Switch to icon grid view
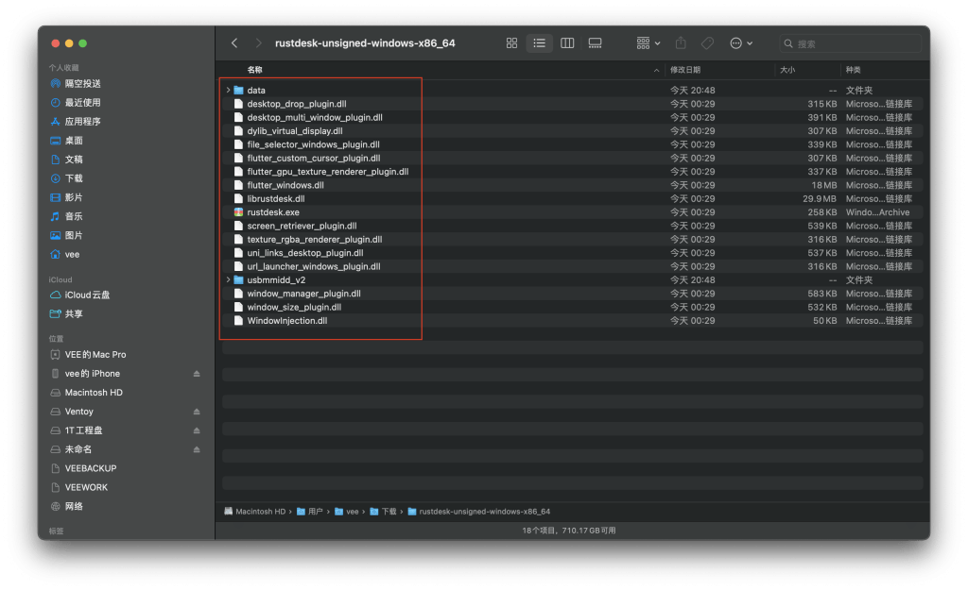The image size is (968, 590). [x=511, y=43]
